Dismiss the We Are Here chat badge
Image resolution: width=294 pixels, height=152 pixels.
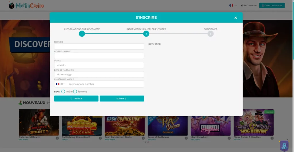[x=287, y=139]
